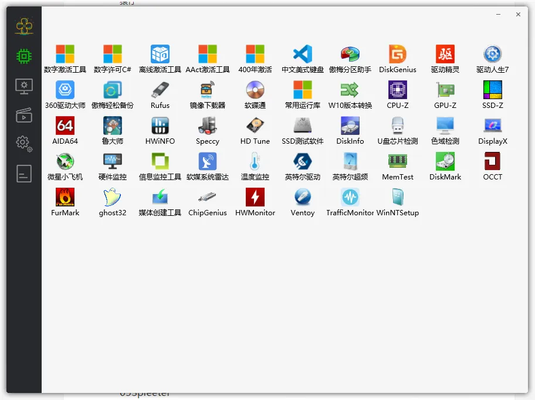The width and height of the screenshot is (535, 400).
Task: Open 英特尔超频 tool
Action: coord(350,161)
